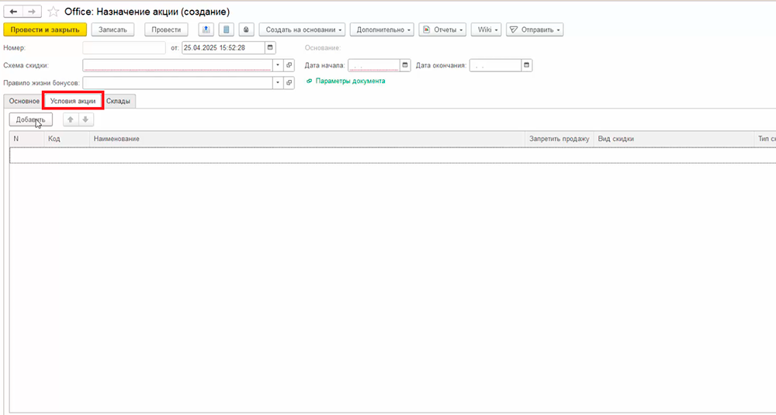
Task: Open the Отчеты dropdown menu
Action: [442, 29]
